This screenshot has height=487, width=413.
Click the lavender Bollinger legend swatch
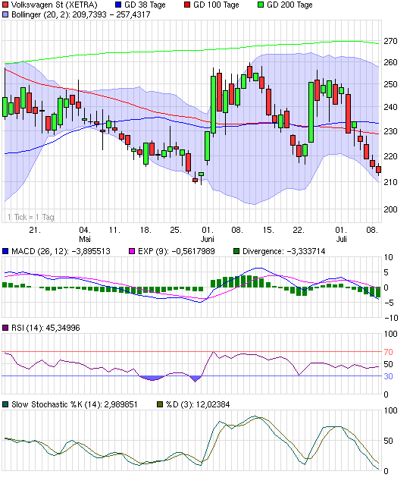point(5,14)
